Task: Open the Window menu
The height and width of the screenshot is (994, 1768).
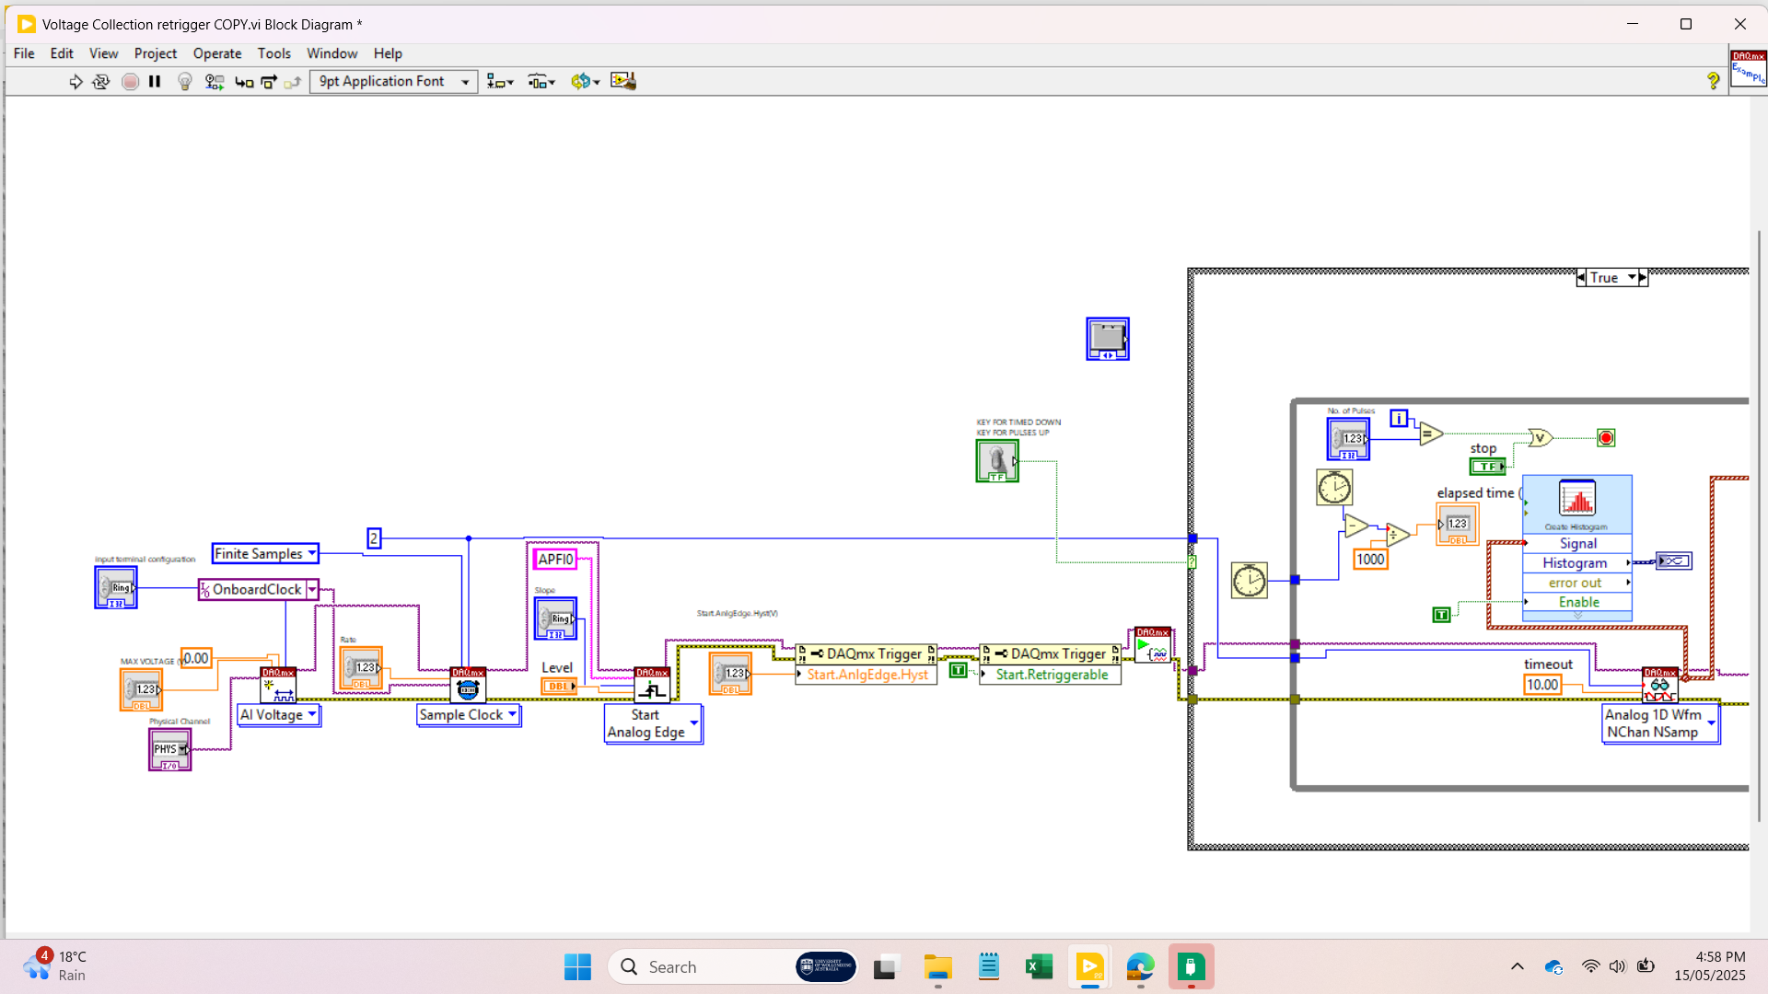Action: tap(331, 53)
